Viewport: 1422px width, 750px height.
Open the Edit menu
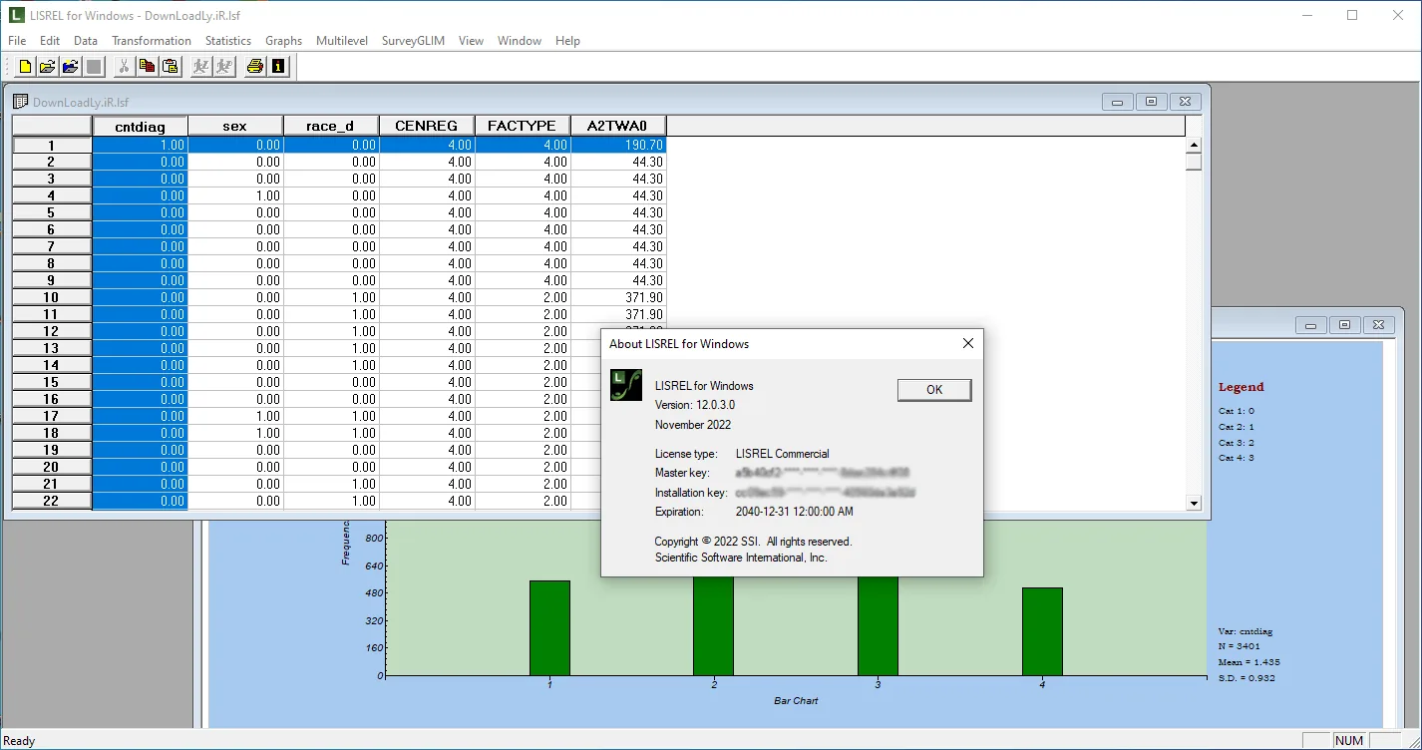click(x=50, y=41)
